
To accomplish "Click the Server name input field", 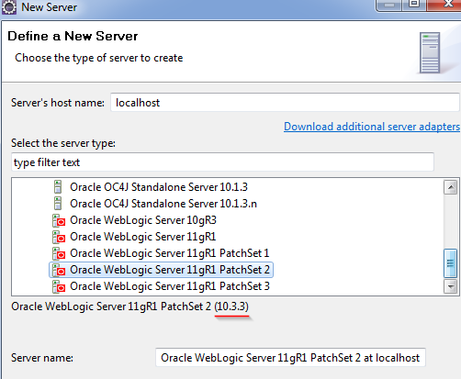I will (290, 358).
